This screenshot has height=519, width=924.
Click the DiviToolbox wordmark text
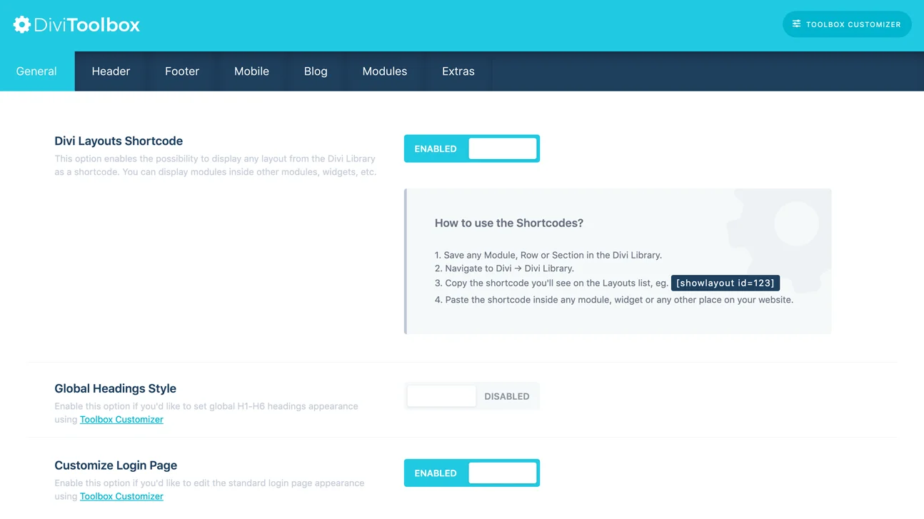coord(87,25)
